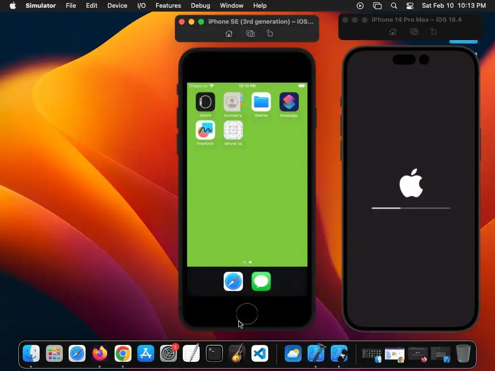Click the screen mirroring icon in menu bar
495x371 pixels.
click(x=377, y=6)
